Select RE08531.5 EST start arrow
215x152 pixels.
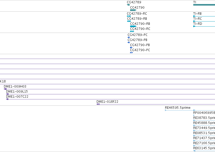tap(194, 136)
